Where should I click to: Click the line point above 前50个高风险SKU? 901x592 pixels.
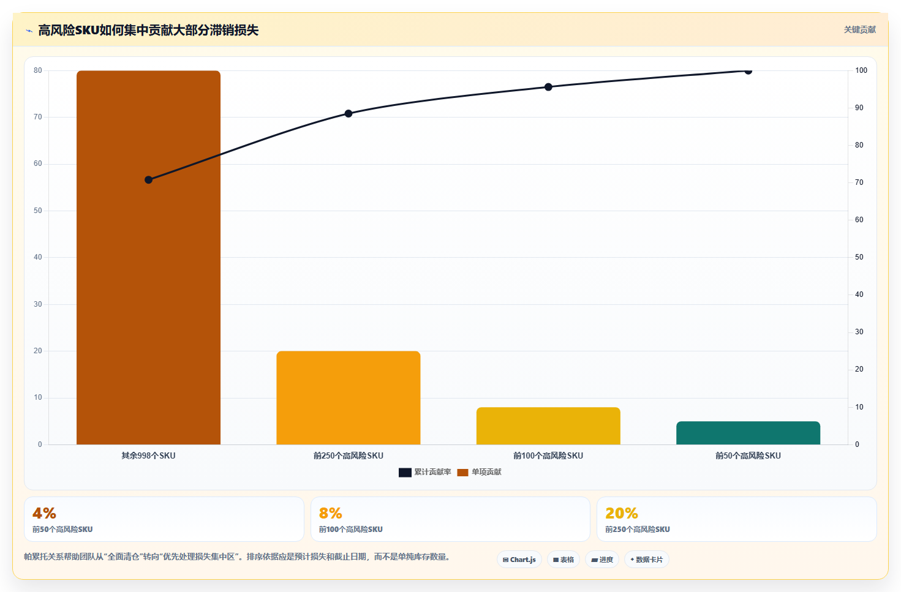point(748,70)
